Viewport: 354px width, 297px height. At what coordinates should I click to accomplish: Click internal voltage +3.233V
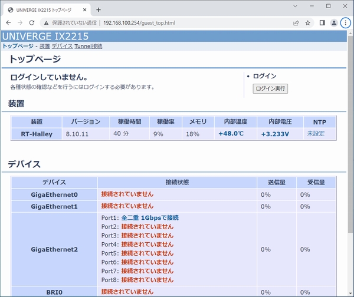click(x=275, y=134)
